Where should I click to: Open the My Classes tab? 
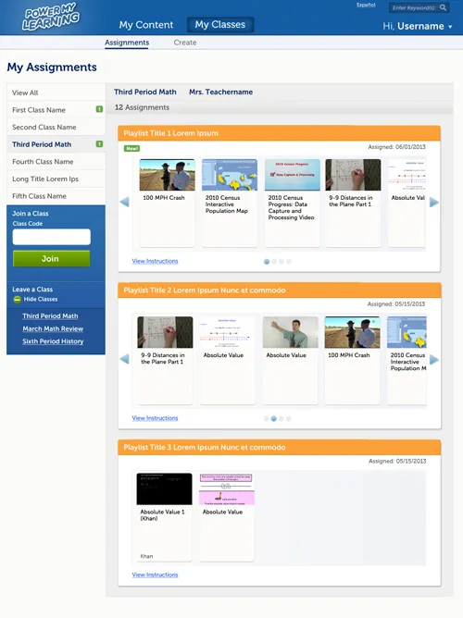[220, 24]
